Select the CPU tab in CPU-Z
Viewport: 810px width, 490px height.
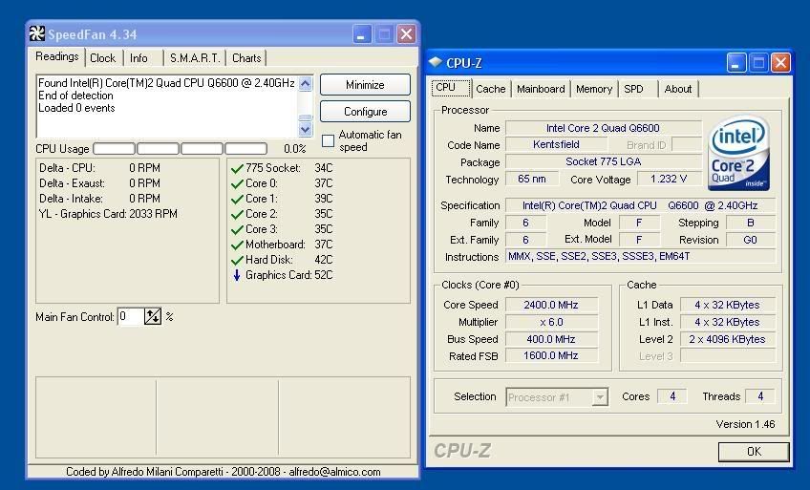point(451,88)
